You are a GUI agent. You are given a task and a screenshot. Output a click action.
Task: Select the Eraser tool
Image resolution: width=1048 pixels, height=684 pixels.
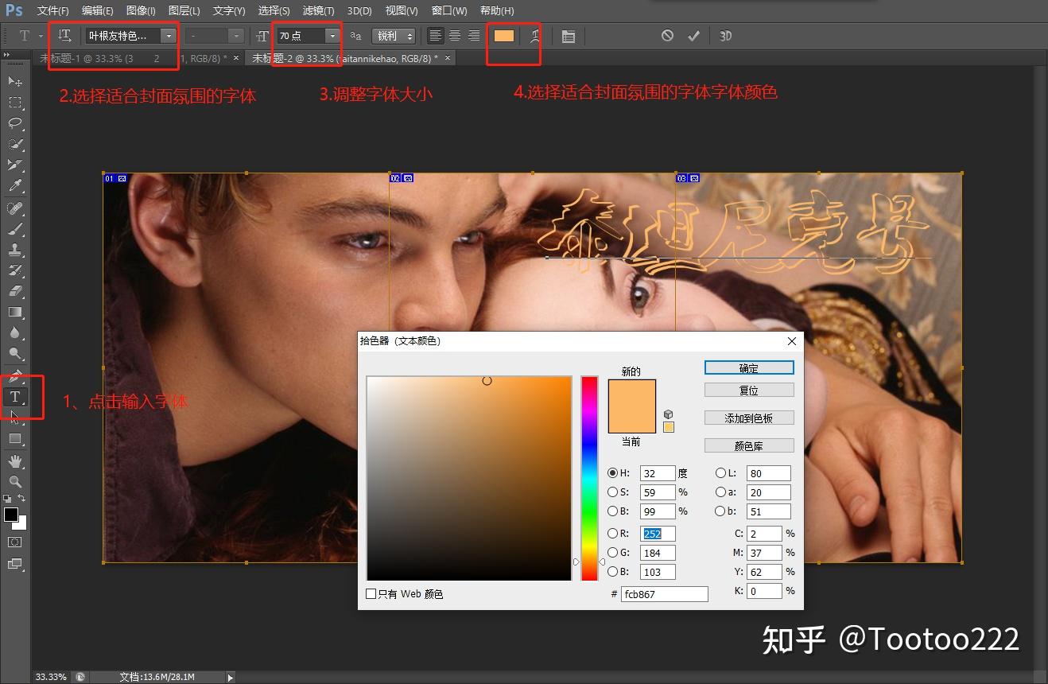pyautogui.click(x=14, y=291)
